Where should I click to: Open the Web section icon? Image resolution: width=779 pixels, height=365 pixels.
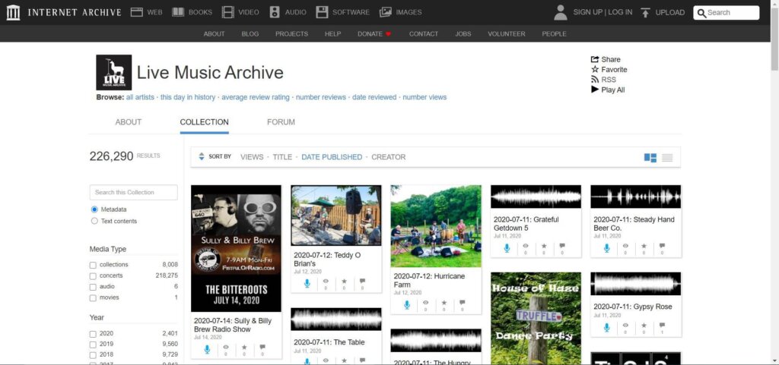[x=137, y=12]
